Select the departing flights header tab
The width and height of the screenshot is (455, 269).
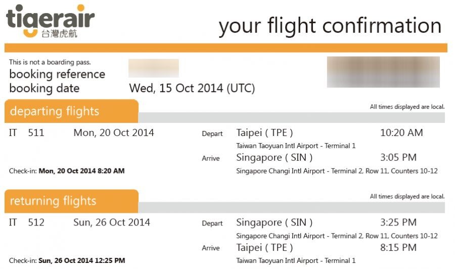[x=71, y=111]
